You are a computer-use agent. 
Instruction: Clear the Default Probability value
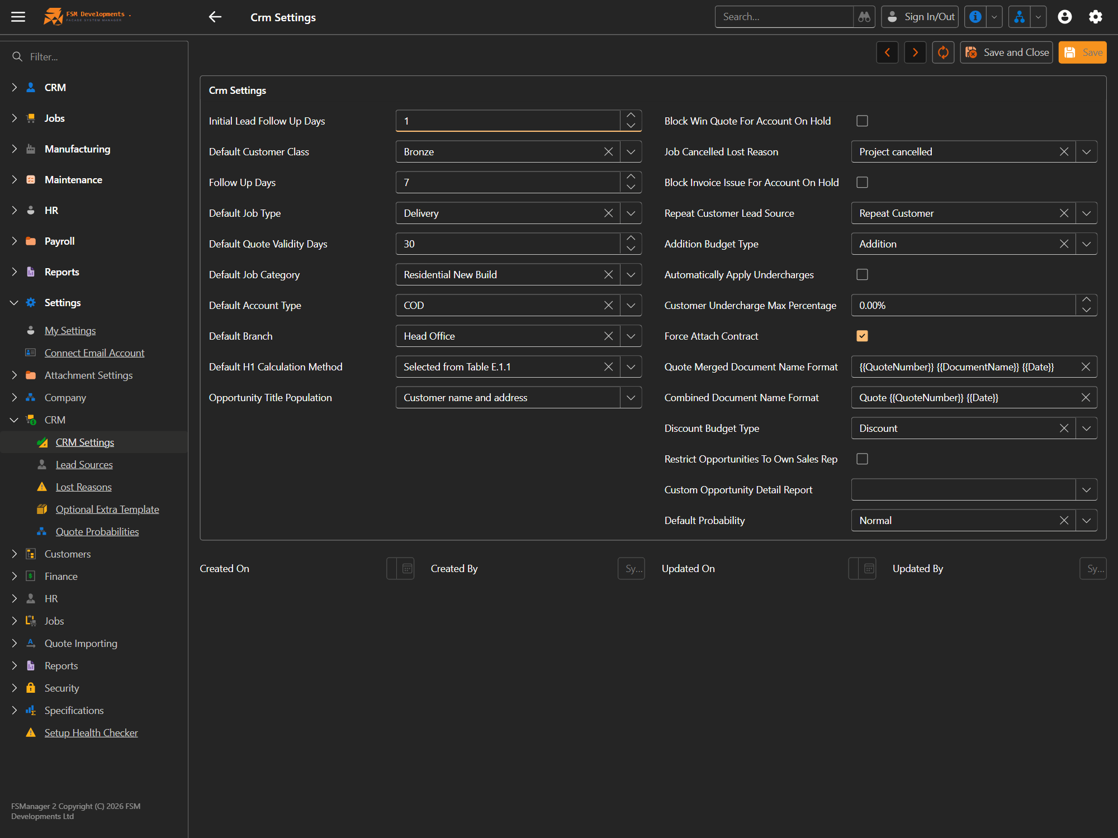pos(1064,520)
